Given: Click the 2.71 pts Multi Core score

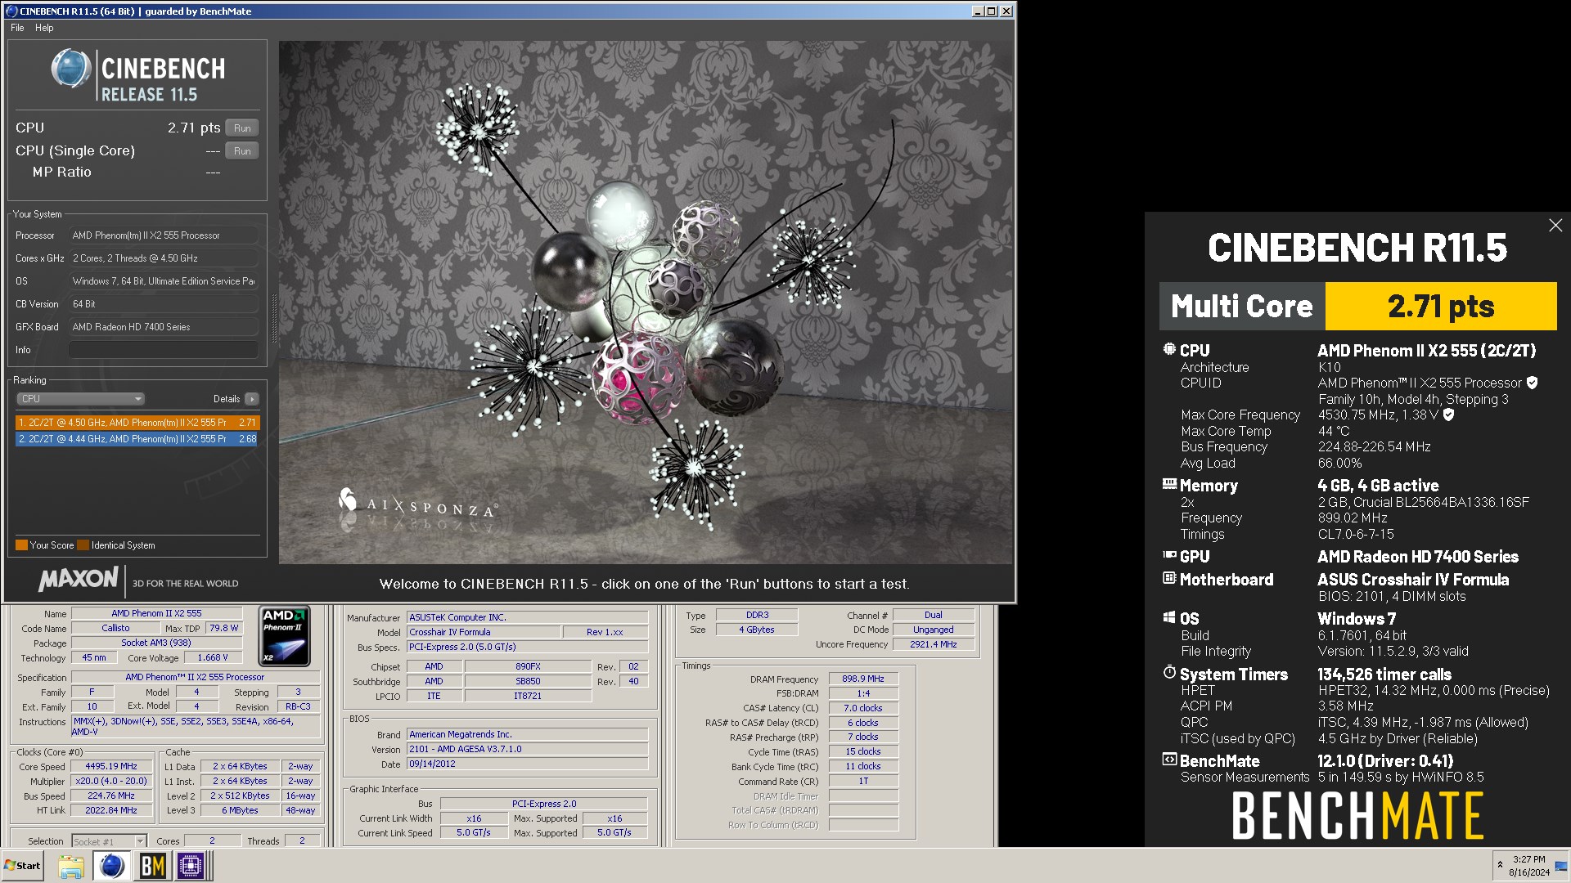Looking at the screenshot, I should (1441, 307).
